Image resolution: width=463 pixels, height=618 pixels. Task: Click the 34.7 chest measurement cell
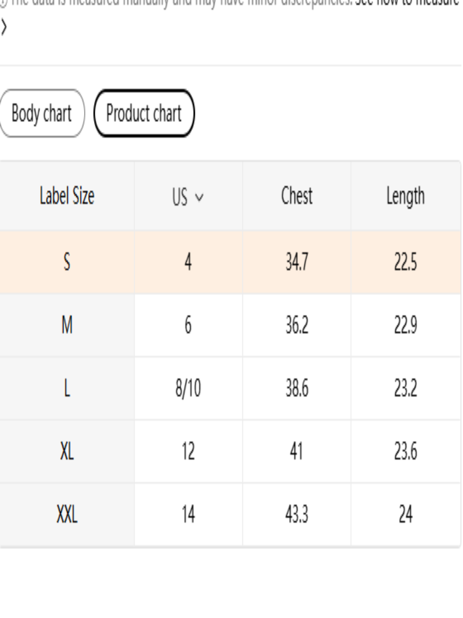point(297,262)
